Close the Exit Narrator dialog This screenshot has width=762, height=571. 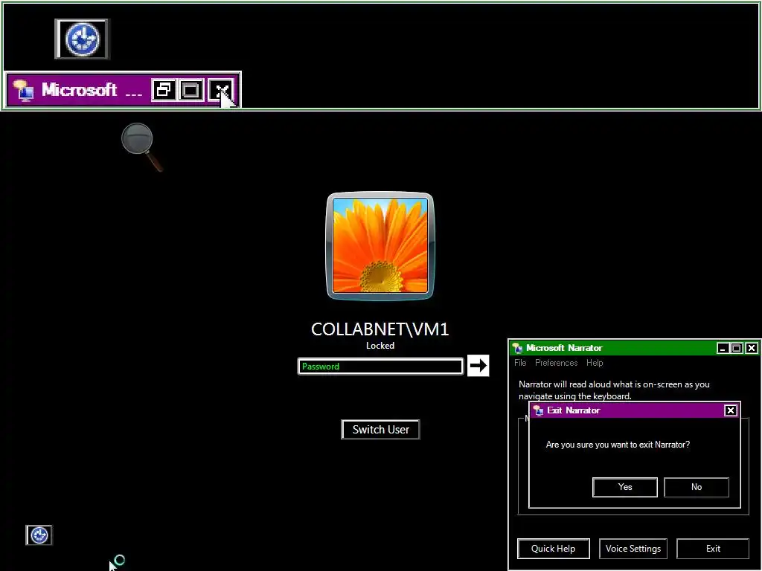click(x=731, y=410)
